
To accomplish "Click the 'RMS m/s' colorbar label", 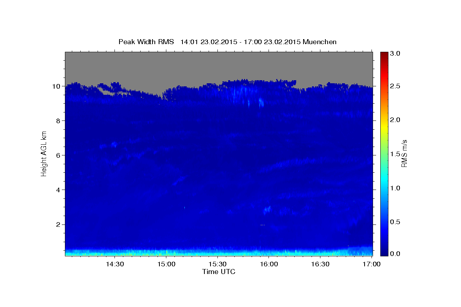I will (x=404, y=153).
